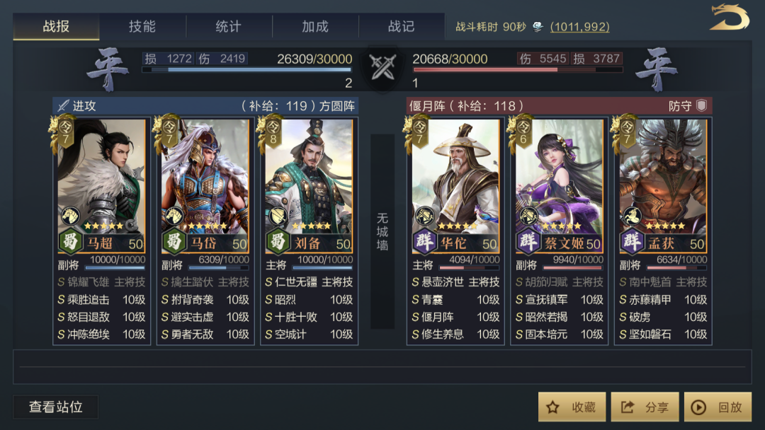Click the command flag badge on 蔡文姬's card
Screen dimensions: 765x430
pos(523,132)
